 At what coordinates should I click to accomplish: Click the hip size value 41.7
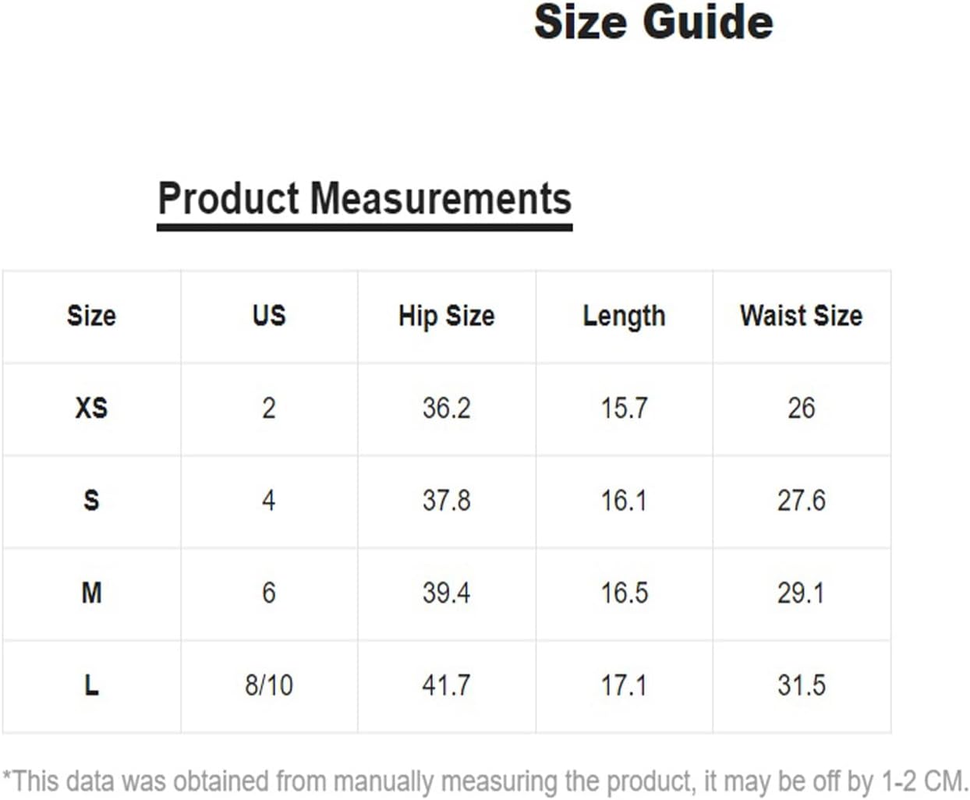pos(447,685)
